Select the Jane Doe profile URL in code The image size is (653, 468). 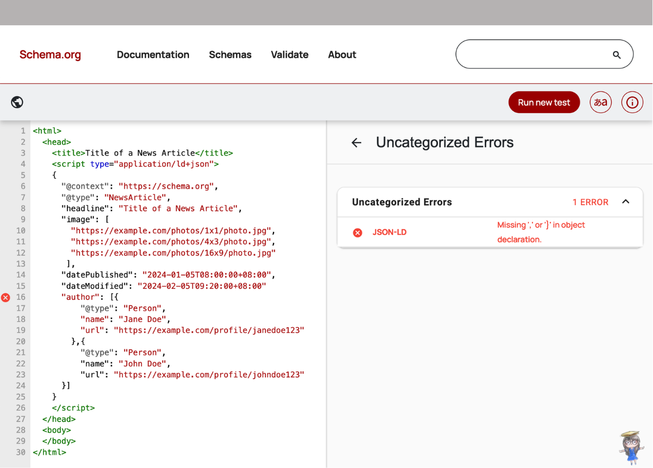(x=209, y=330)
